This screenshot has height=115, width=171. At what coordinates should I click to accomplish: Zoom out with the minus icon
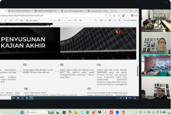click(51, 20)
